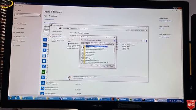
Task: Click Get help link in Settings
Action: tap(162, 29)
